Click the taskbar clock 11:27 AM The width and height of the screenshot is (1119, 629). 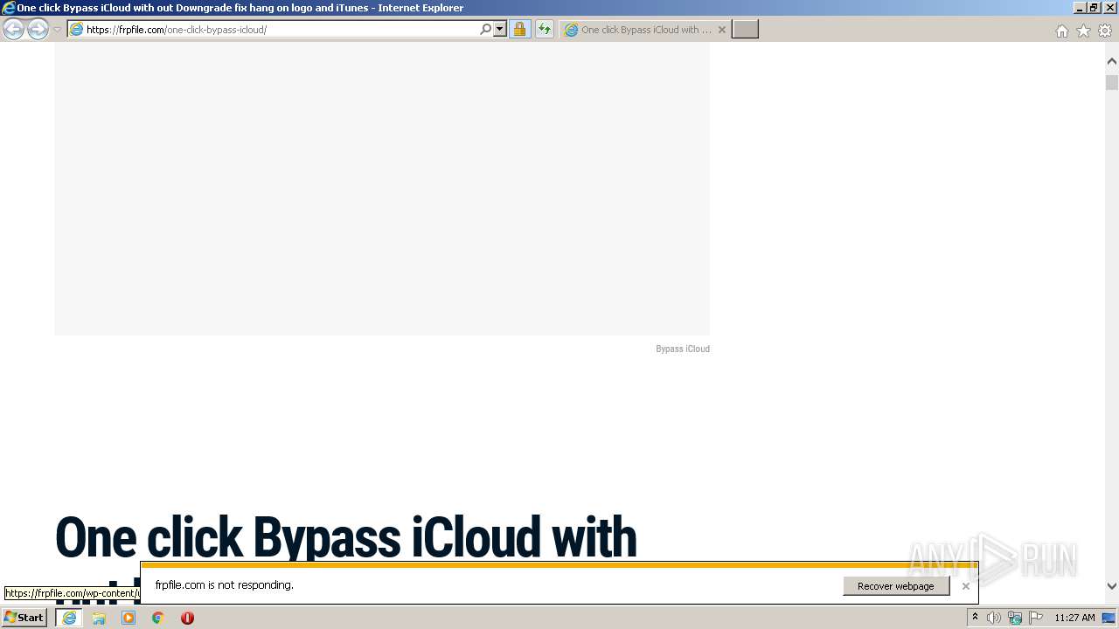(x=1074, y=618)
